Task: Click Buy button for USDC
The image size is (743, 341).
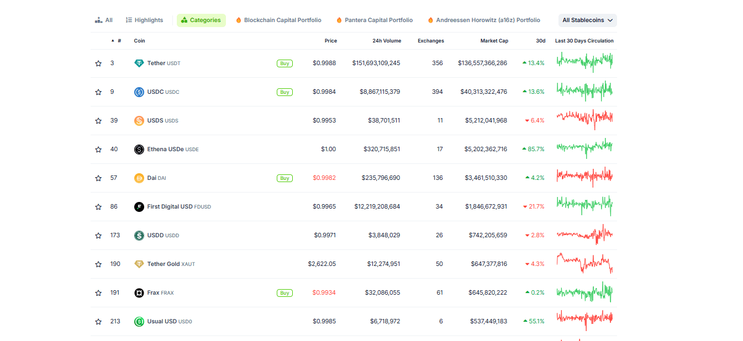Action: point(284,92)
